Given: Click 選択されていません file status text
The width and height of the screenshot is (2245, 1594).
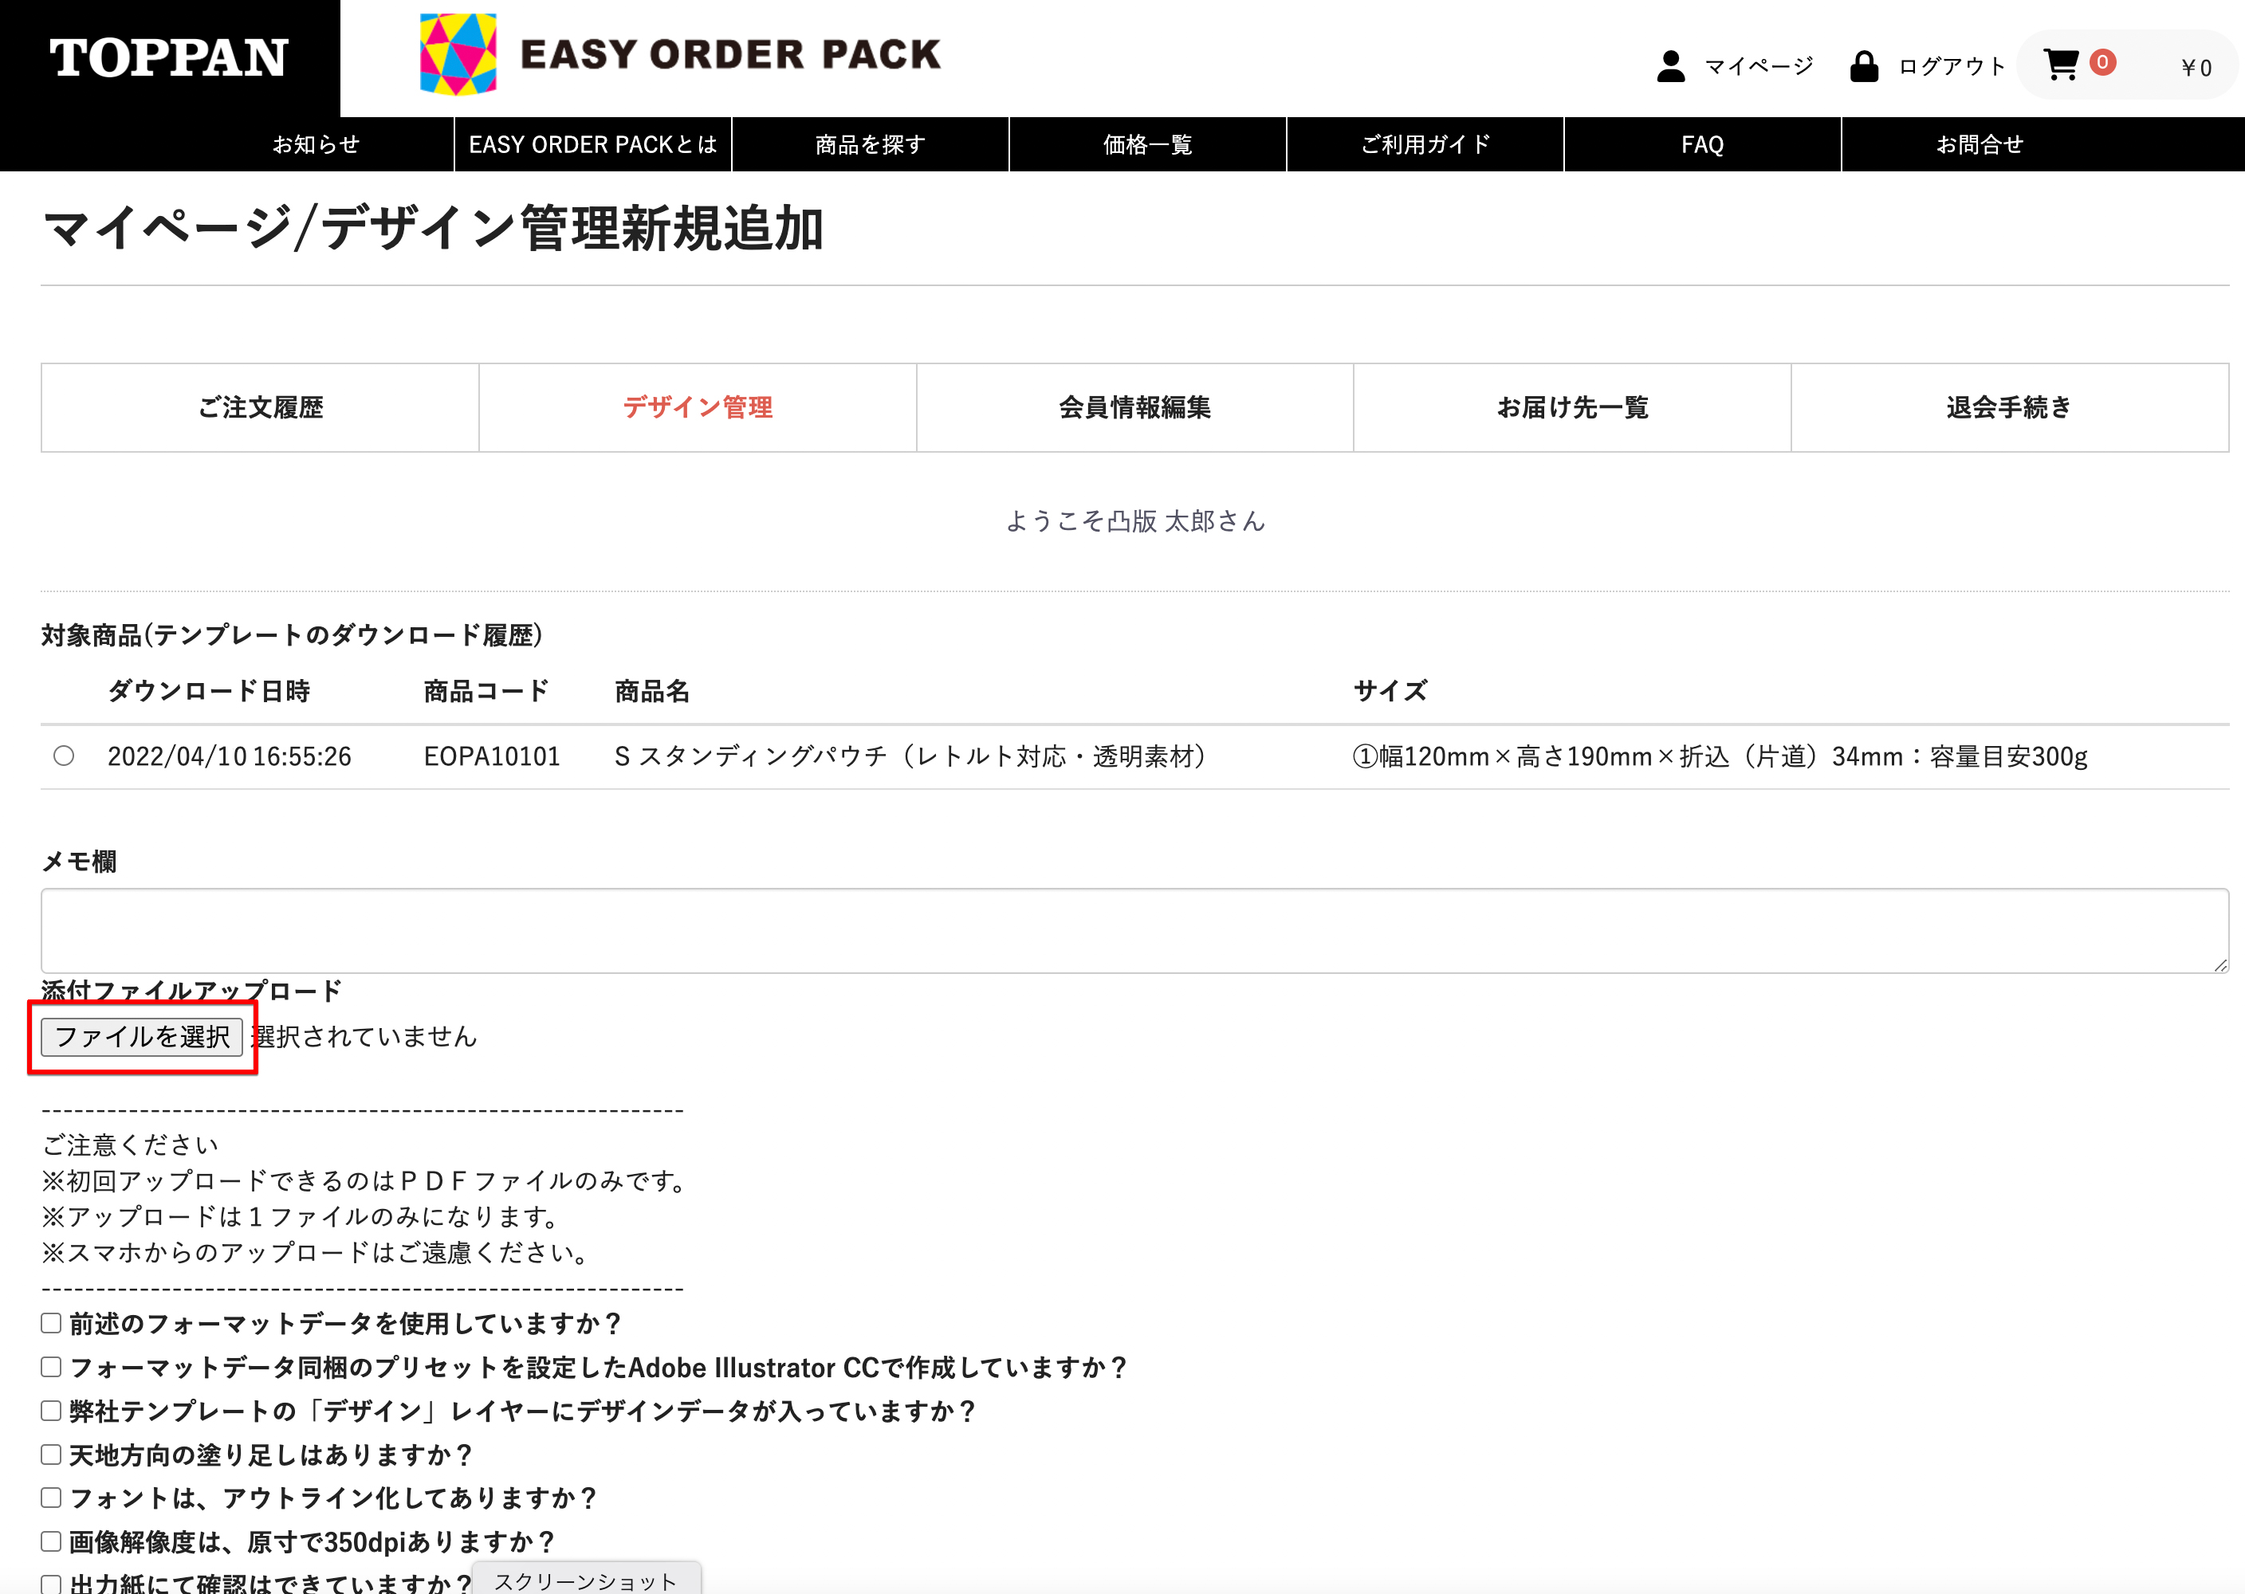Looking at the screenshot, I should (364, 1036).
